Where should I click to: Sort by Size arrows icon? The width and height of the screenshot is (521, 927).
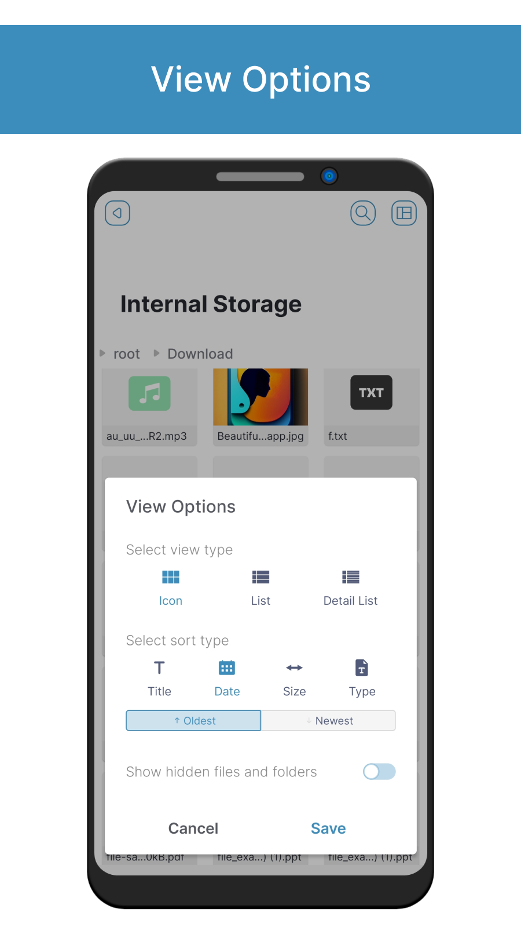tap(294, 668)
